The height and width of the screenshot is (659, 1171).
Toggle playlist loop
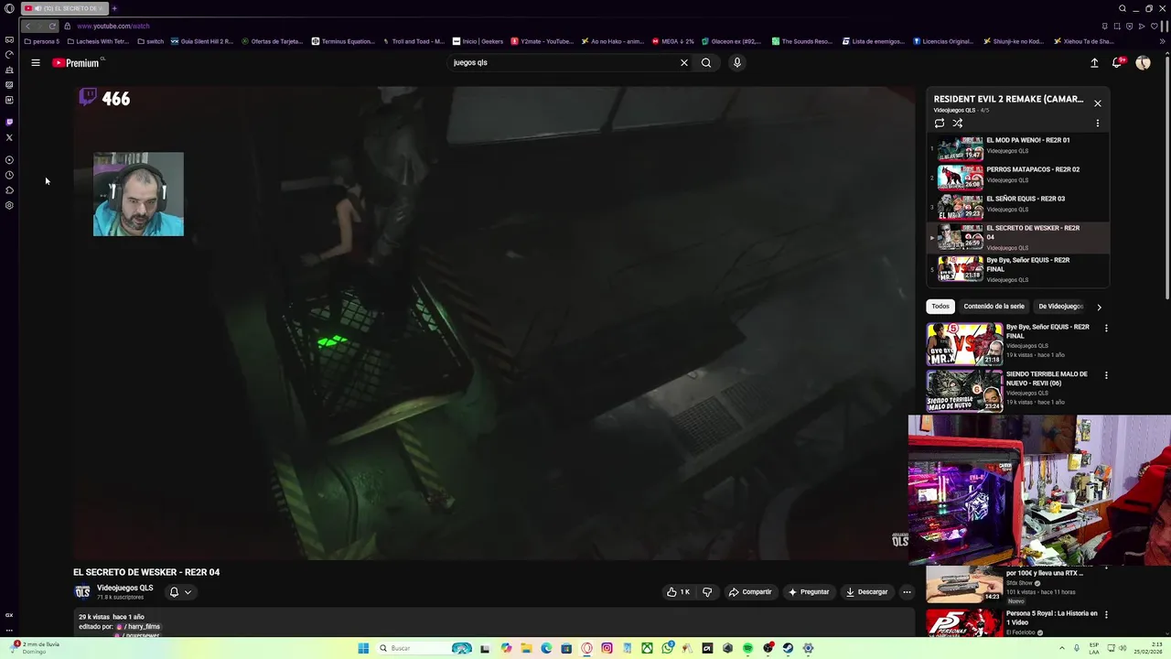pos(940,123)
